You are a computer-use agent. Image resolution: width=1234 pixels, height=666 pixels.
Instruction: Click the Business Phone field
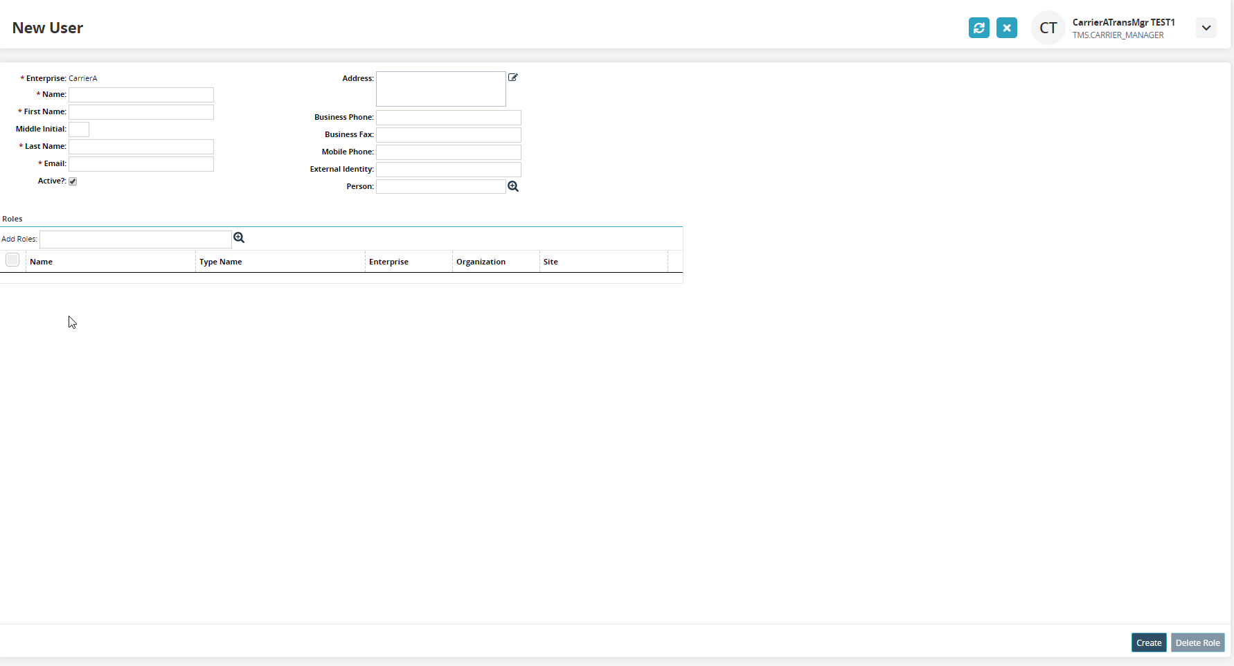point(449,118)
